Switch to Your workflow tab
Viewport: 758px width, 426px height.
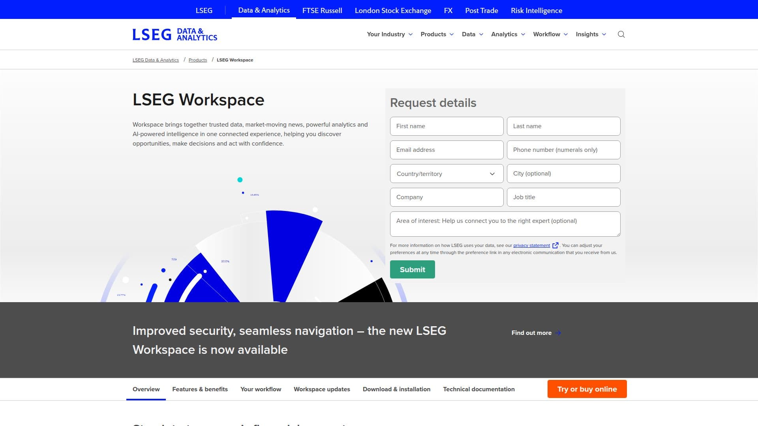[261, 389]
